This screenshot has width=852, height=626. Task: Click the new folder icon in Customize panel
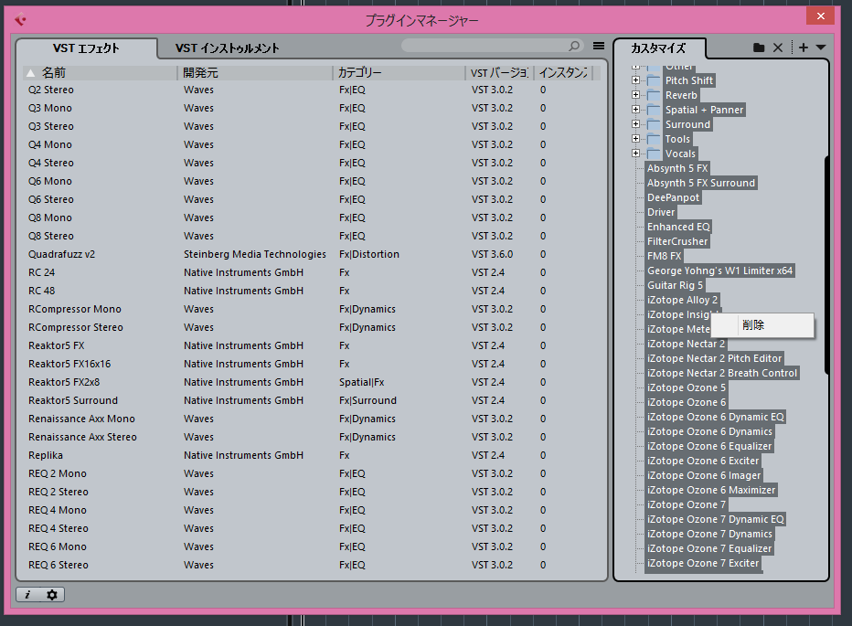tap(758, 48)
